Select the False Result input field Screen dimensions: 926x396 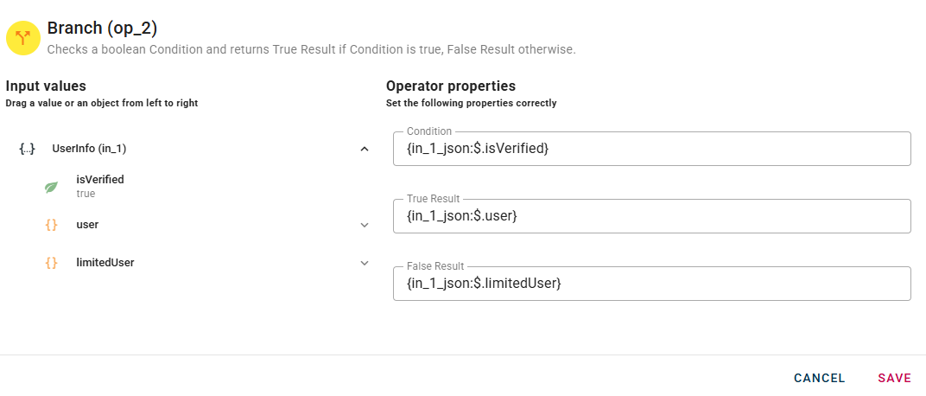[651, 284]
